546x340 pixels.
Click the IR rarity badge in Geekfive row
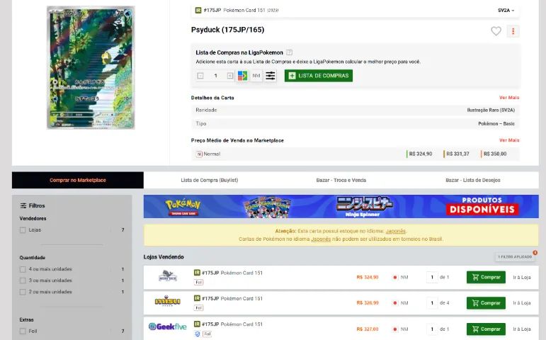click(197, 324)
